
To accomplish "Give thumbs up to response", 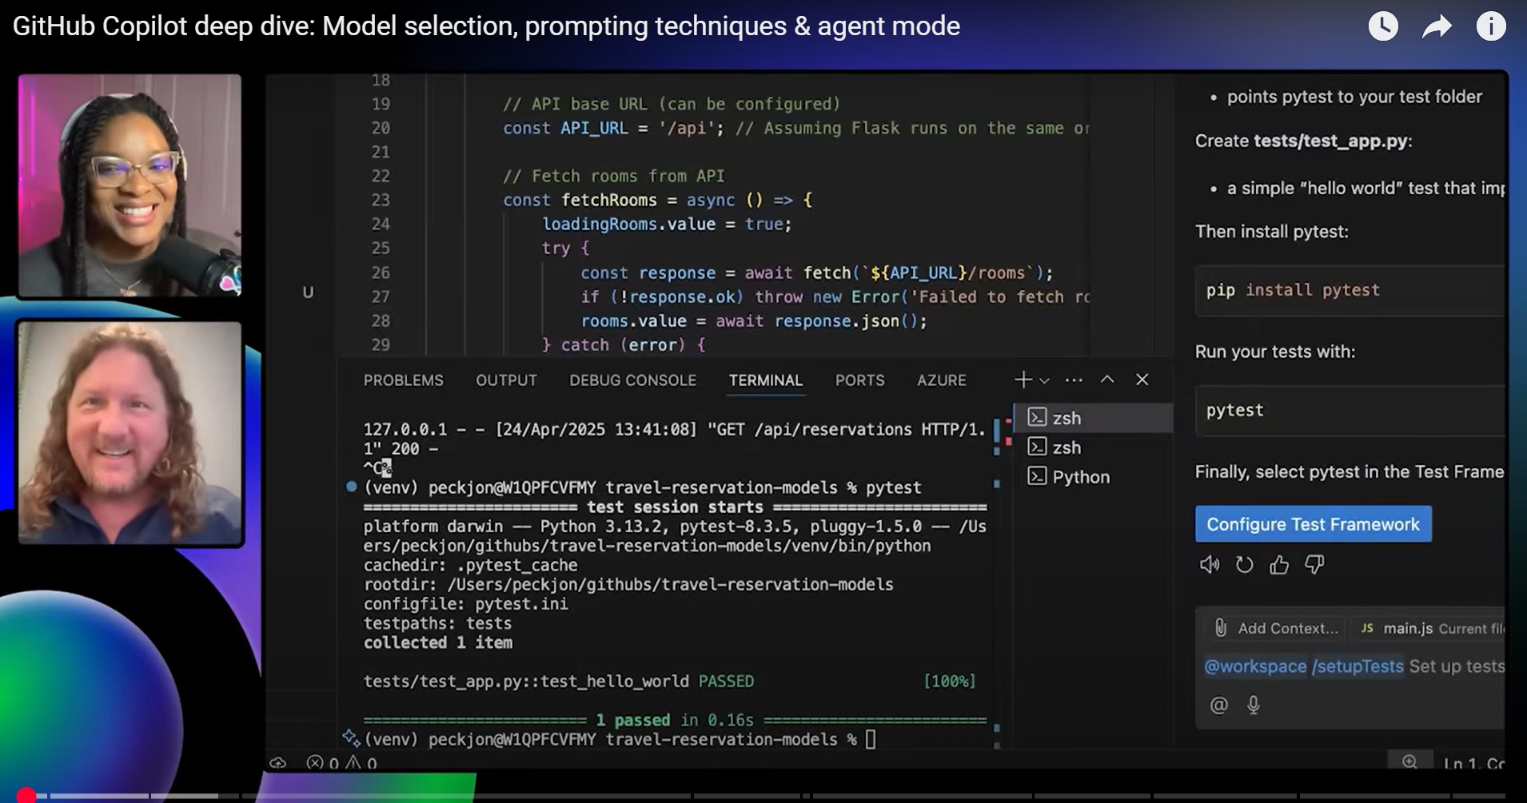I will tap(1279, 566).
